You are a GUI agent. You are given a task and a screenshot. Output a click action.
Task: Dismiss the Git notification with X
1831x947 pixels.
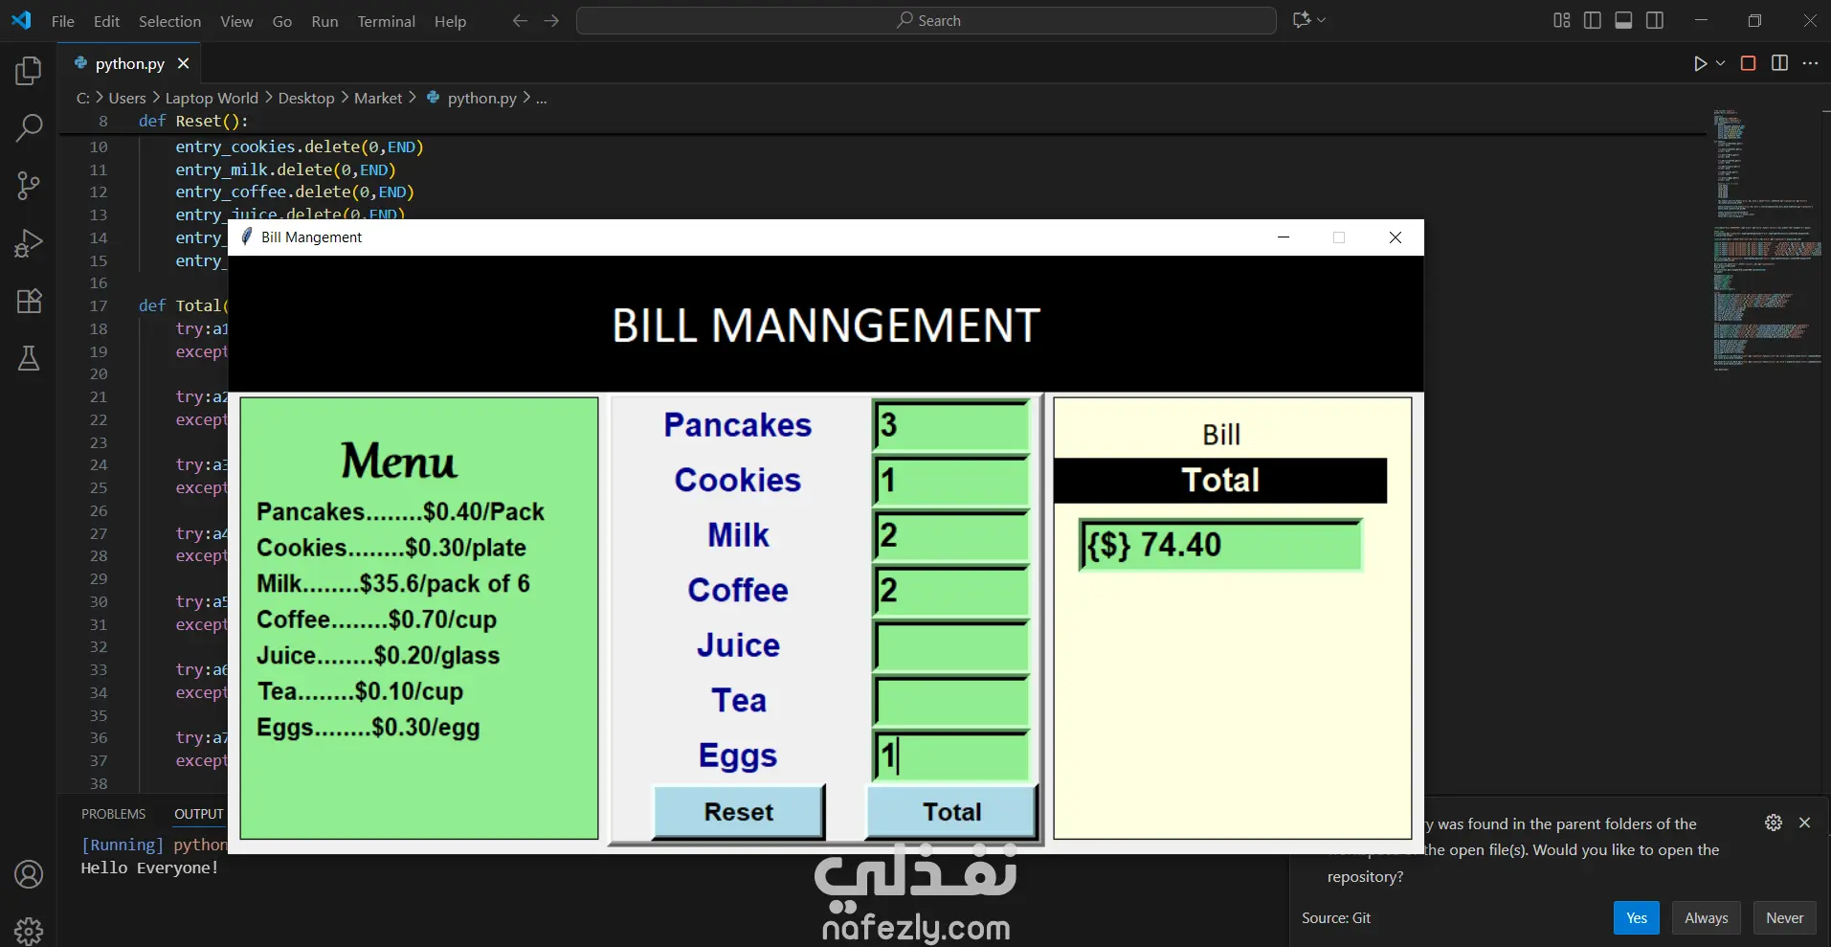tap(1804, 823)
